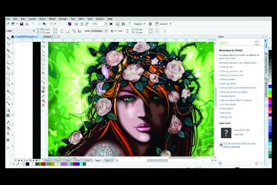Click the Full-screen preview icon
This screenshot has width=277, height=185.
click(111, 24)
